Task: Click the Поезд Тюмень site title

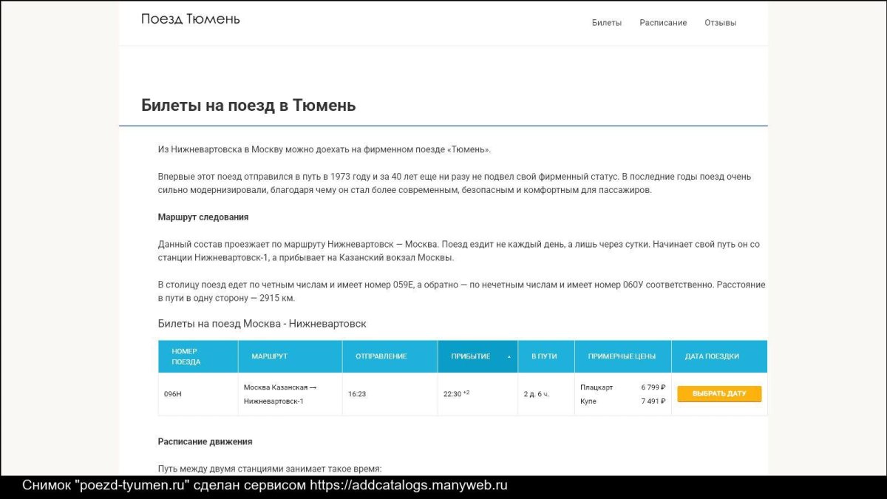Action: coord(190,19)
